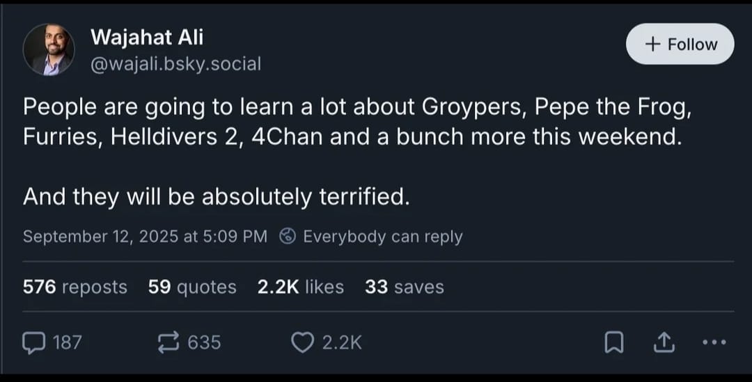Save the post with the bookmark icon
This screenshot has width=752, height=382.
(612, 342)
